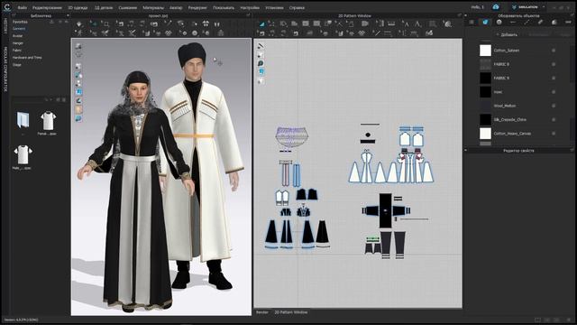577x325 pixels.
Task: Switch to the 2D Pattern Window bottom tab
Action: coord(290,312)
